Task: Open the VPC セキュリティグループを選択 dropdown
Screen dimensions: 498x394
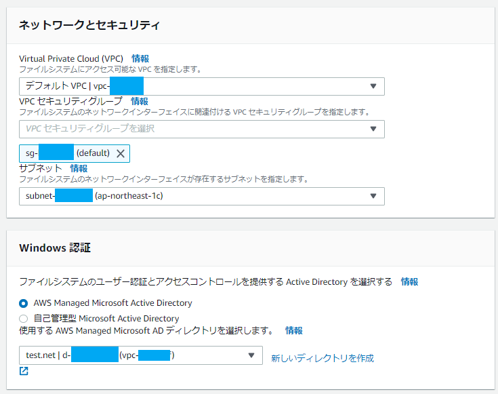Action: (x=202, y=129)
